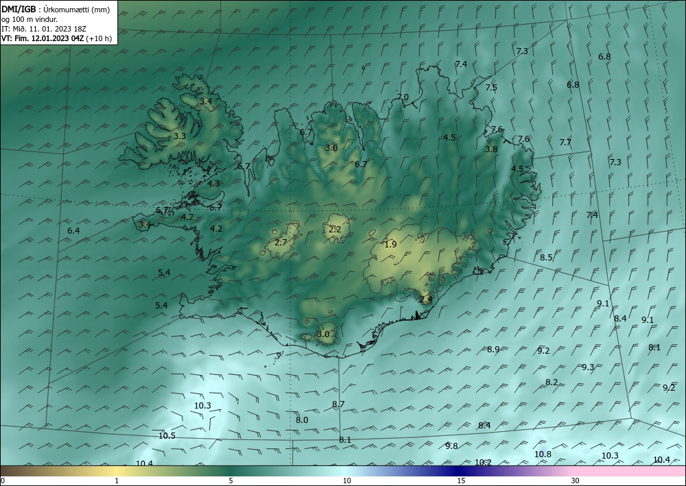Click the 2.2 value on the central ice cap
This screenshot has height=486, width=686.
coord(335,230)
